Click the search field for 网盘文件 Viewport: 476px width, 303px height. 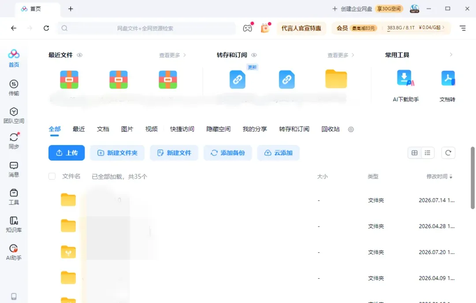(147, 28)
